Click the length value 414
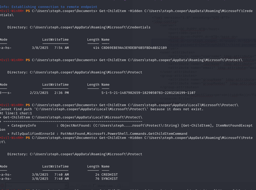Image resolution: width=256 pixels, height=190 pixels. click(x=96, y=48)
